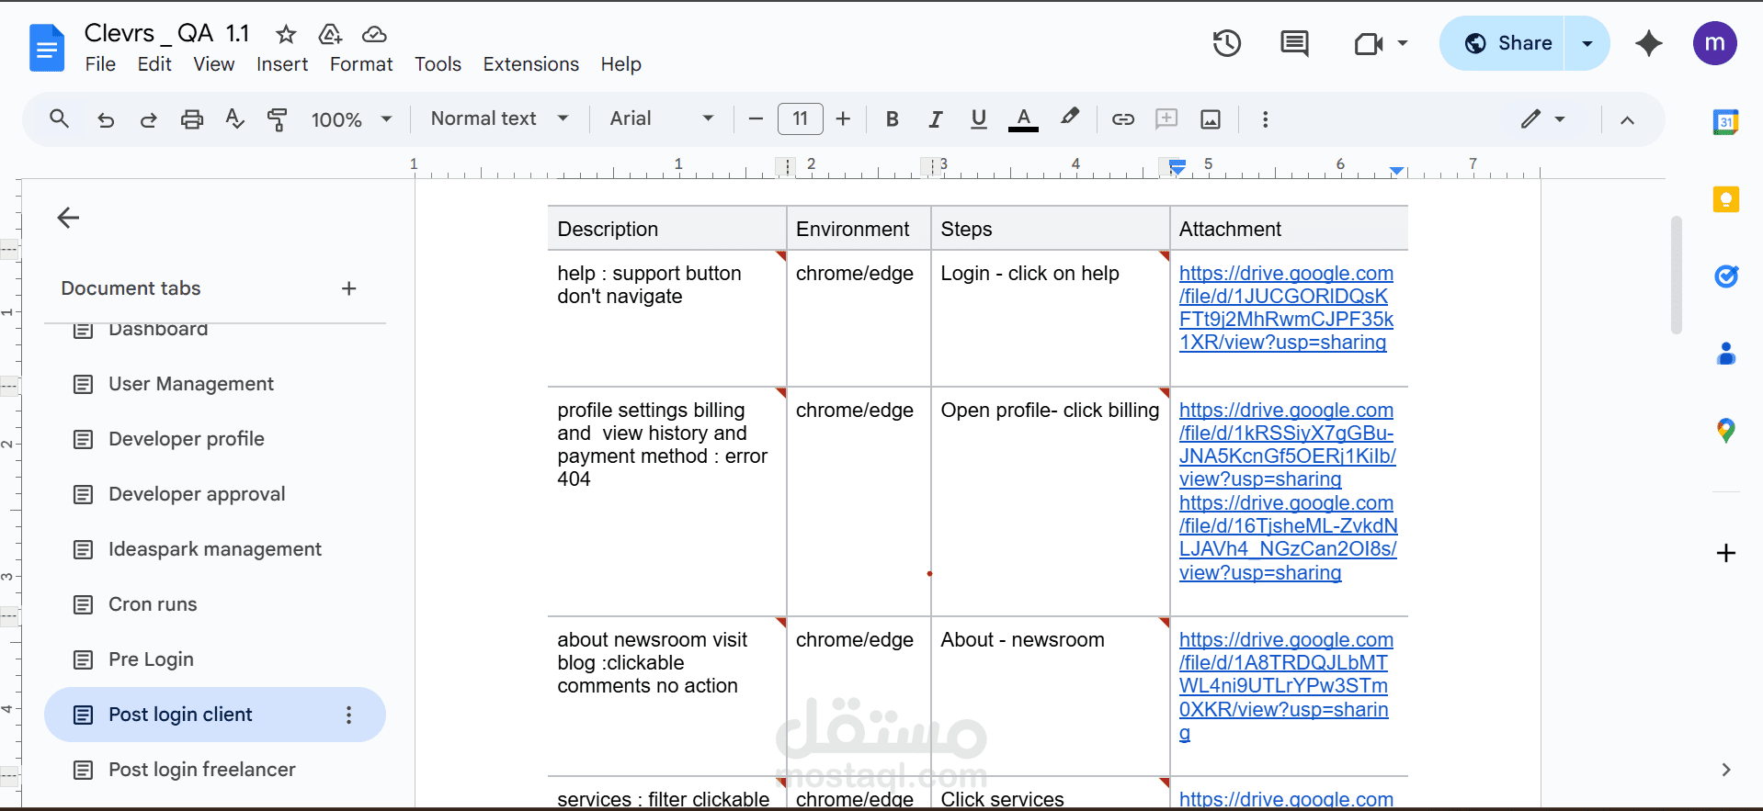Screen dimensions: 1763x811
Task: Star the Clevrs_QA 1.1 document
Action: (286, 34)
